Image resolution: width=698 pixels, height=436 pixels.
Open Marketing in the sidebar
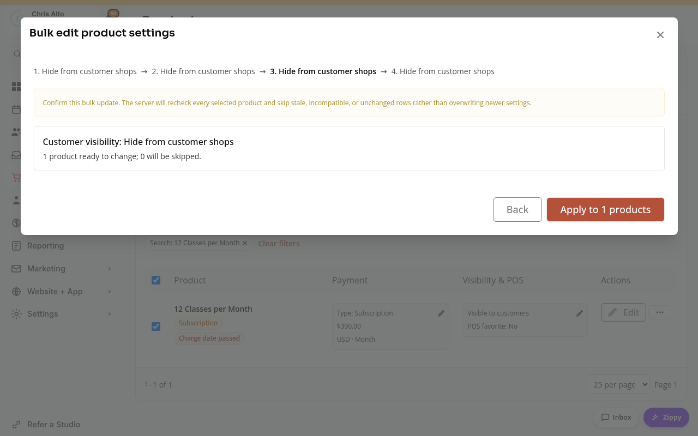[46, 269]
